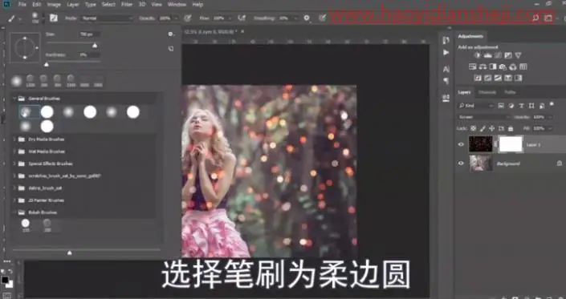The width and height of the screenshot is (566, 299).
Task: Add an Invert adjustment
Action: (x=478, y=78)
